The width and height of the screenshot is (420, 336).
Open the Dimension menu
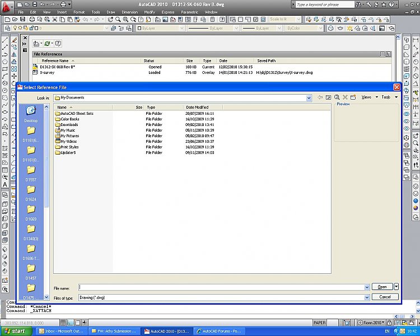coord(129,12)
